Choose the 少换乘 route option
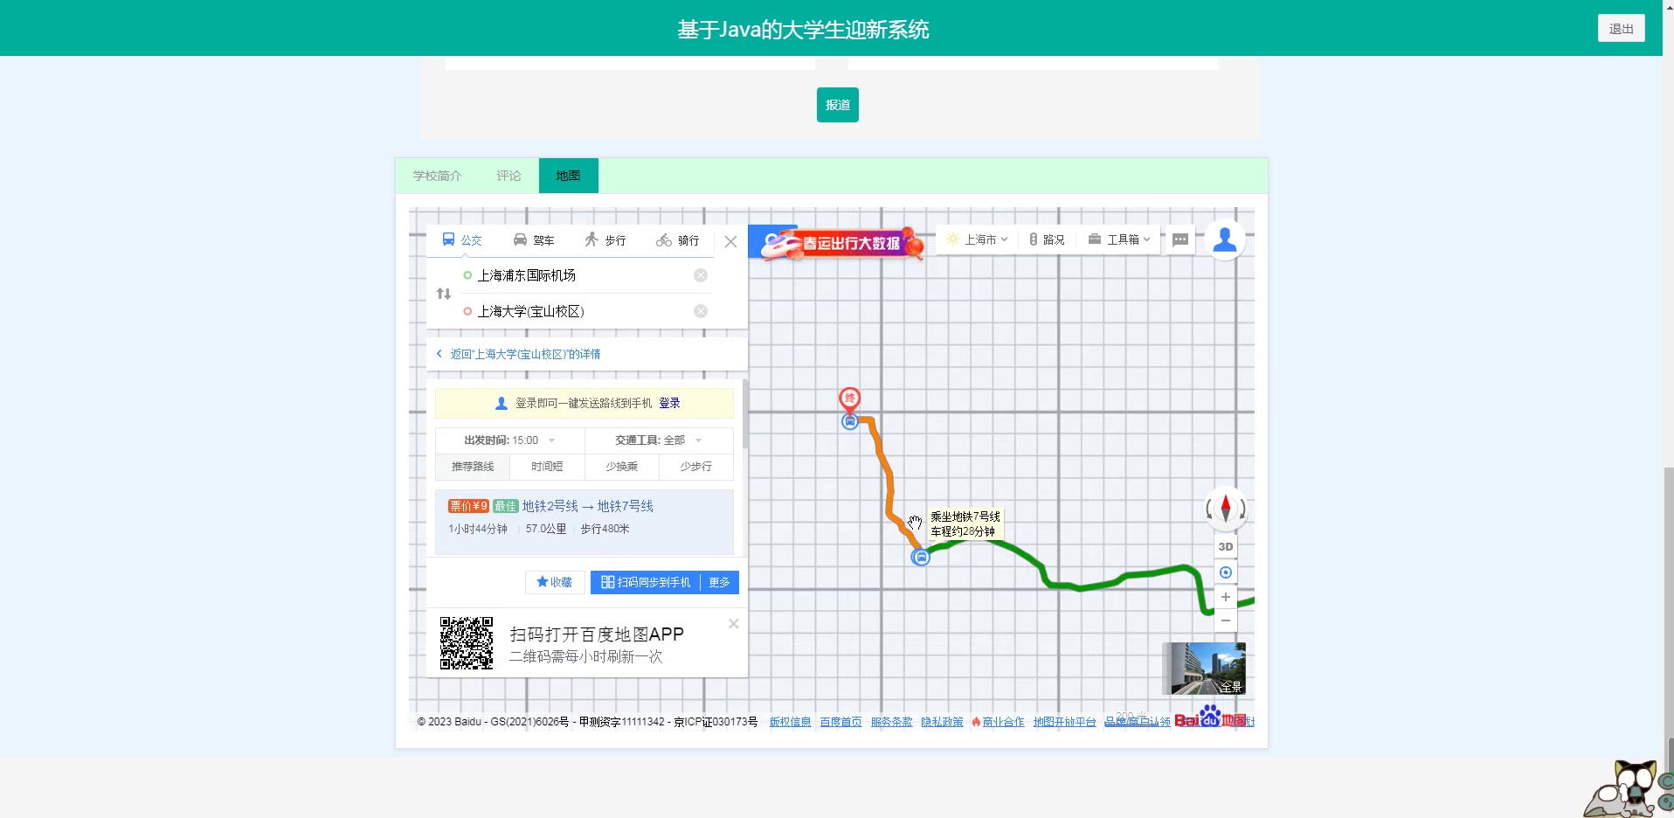 [x=621, y=467]
